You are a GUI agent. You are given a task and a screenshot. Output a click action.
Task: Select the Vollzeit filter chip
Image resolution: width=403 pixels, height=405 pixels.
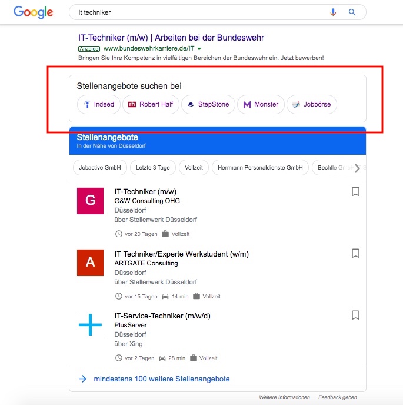192,168
